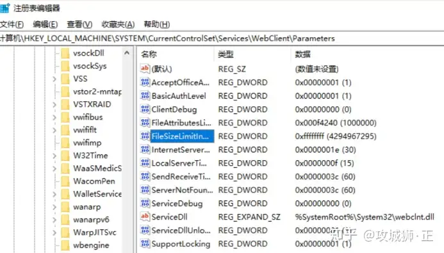
Task: Click data 0x0000001e (30)
Action: [325, 150]
